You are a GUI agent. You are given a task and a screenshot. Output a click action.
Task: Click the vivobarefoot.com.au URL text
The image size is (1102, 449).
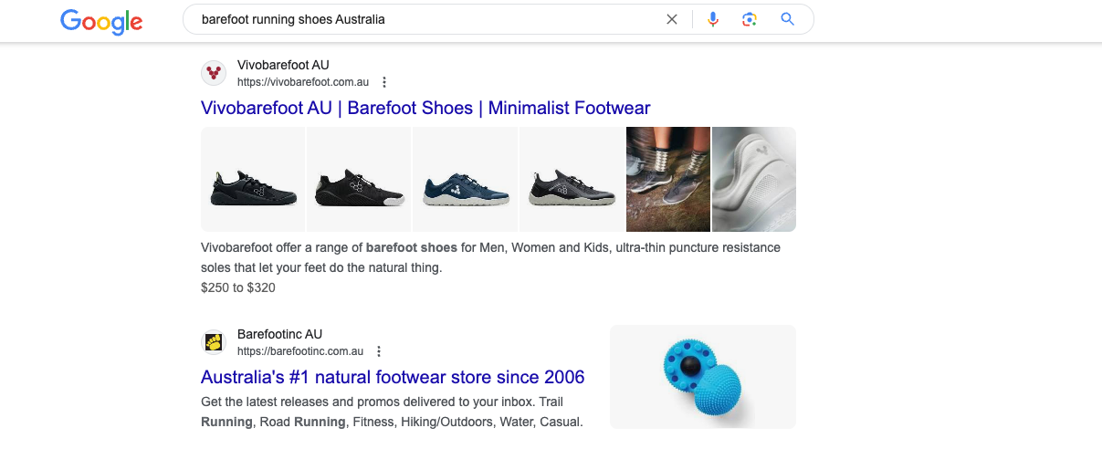coord(303,82)
